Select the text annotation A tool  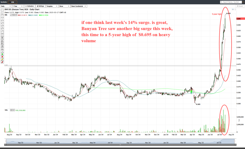pos(2,51)
